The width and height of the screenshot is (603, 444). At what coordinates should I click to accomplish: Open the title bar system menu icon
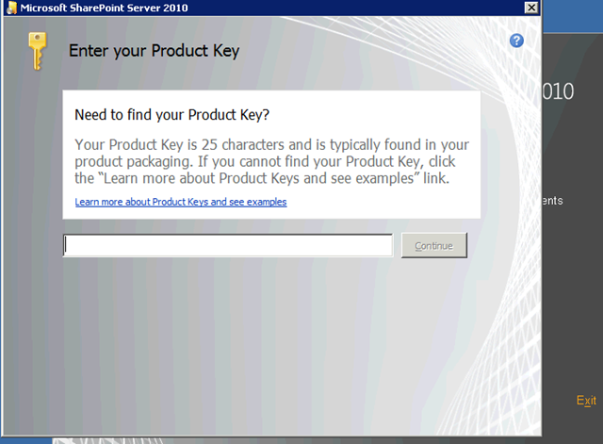[8, 8]
